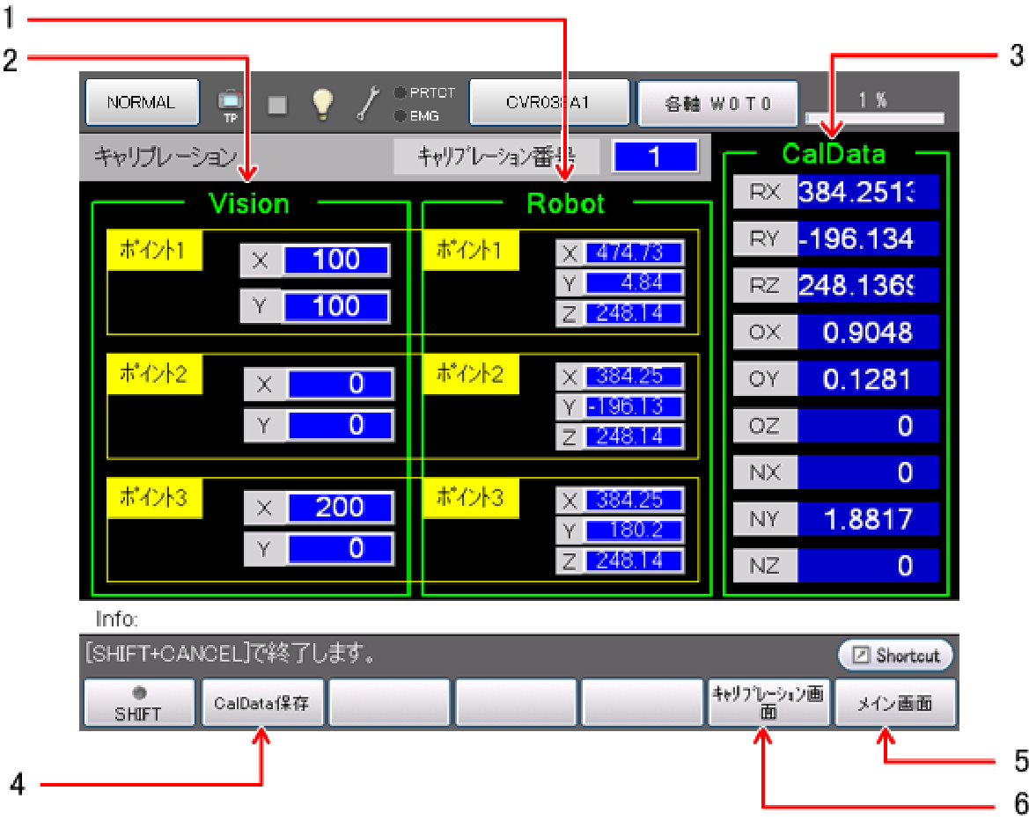The image size is (1029, 820).
Task: Toggle the SHIFT key button
Action: pos(138,704)
